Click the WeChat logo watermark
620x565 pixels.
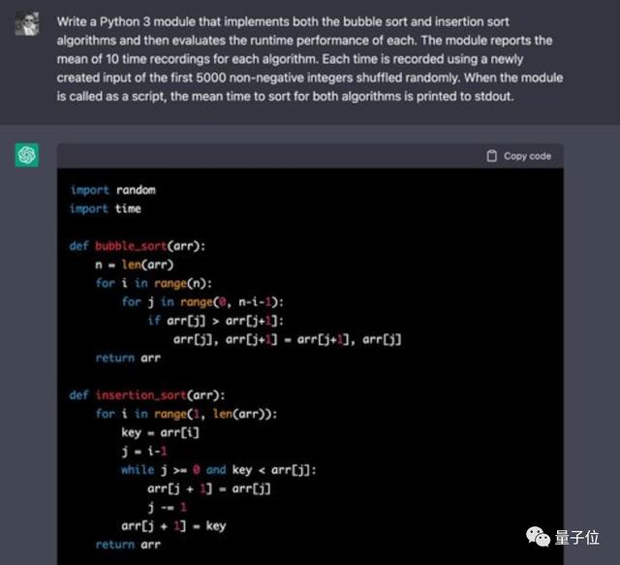click(538, 537)
